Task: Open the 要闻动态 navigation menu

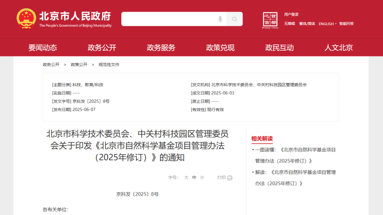Action: coord(43,48)
